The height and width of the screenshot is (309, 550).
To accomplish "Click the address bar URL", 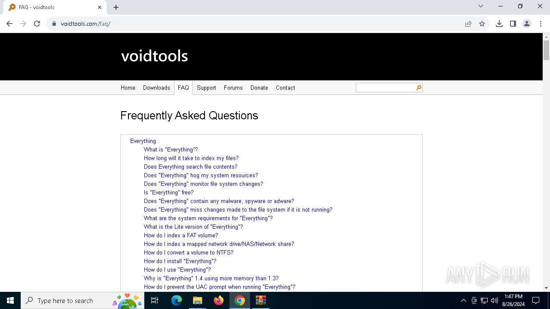I will point(86,24).
